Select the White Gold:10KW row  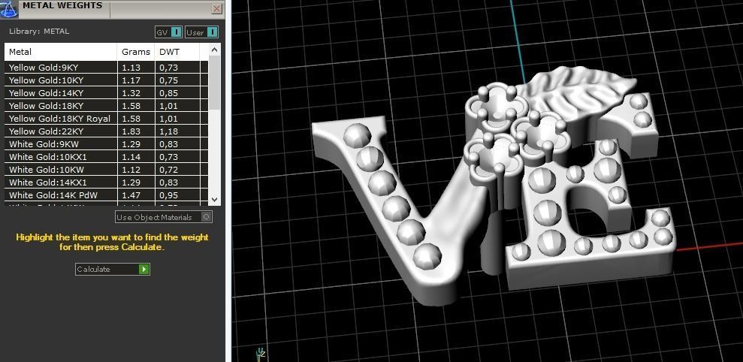coord(107,170)
